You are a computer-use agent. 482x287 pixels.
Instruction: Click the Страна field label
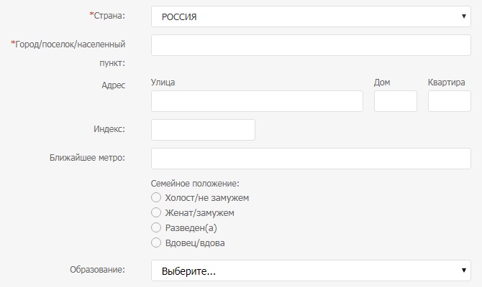tap(107, 15)
